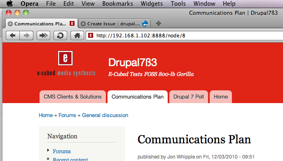Click the E-Cubed Tests FOSS slogan text
The image size is (283, 161).
[x=151, y=74]
